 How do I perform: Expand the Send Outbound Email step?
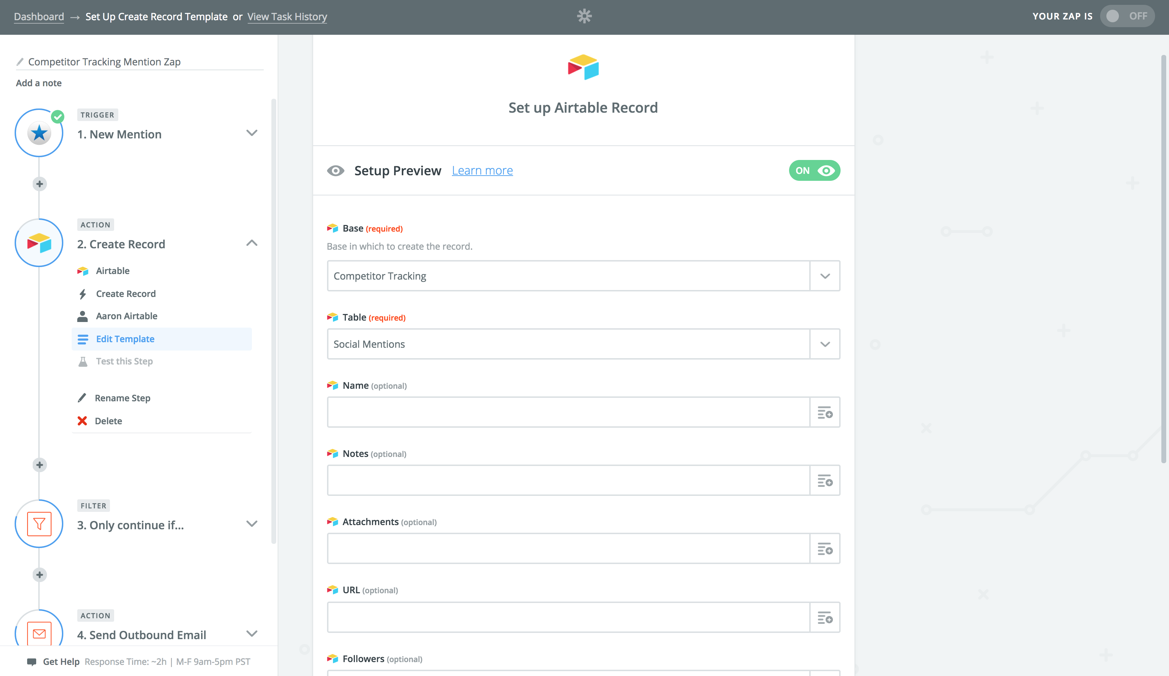(x=252, y=634)
